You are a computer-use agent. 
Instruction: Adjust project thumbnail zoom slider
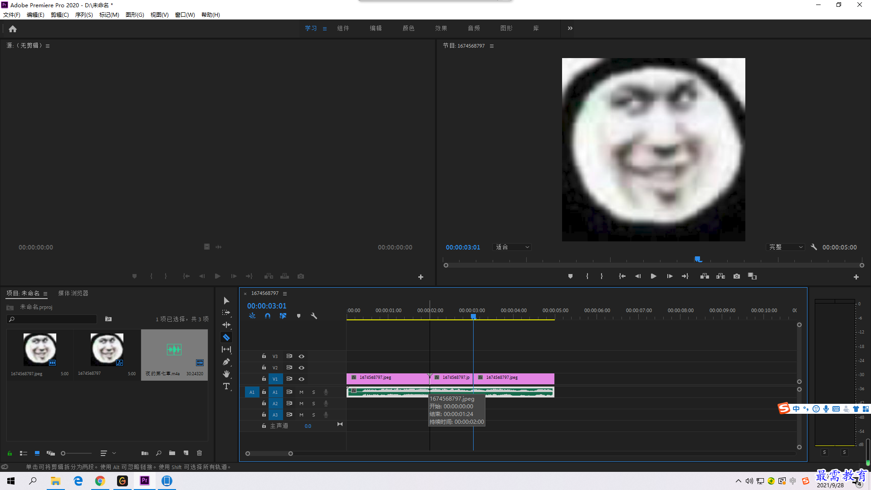click(63, 453)
